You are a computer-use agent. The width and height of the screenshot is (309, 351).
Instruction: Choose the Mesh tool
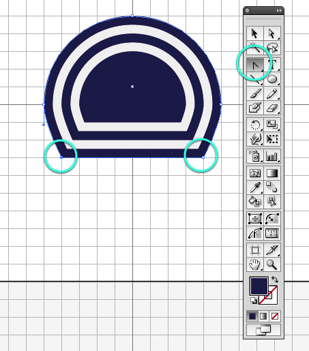tap(255, 173)
